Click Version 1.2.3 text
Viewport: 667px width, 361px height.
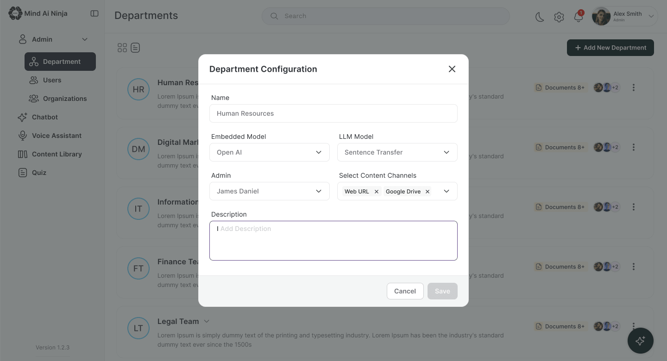tap(52, 348)
